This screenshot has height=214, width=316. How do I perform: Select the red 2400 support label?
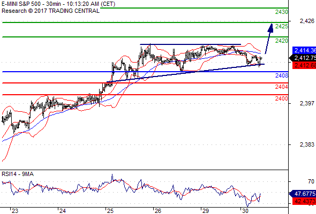(282, 98)
